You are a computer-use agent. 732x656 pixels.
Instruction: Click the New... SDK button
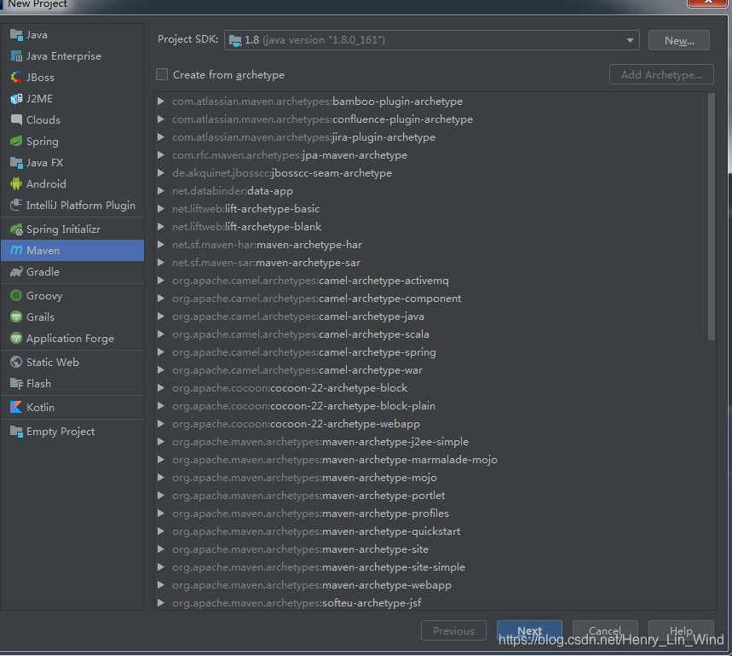pos(679,40)
